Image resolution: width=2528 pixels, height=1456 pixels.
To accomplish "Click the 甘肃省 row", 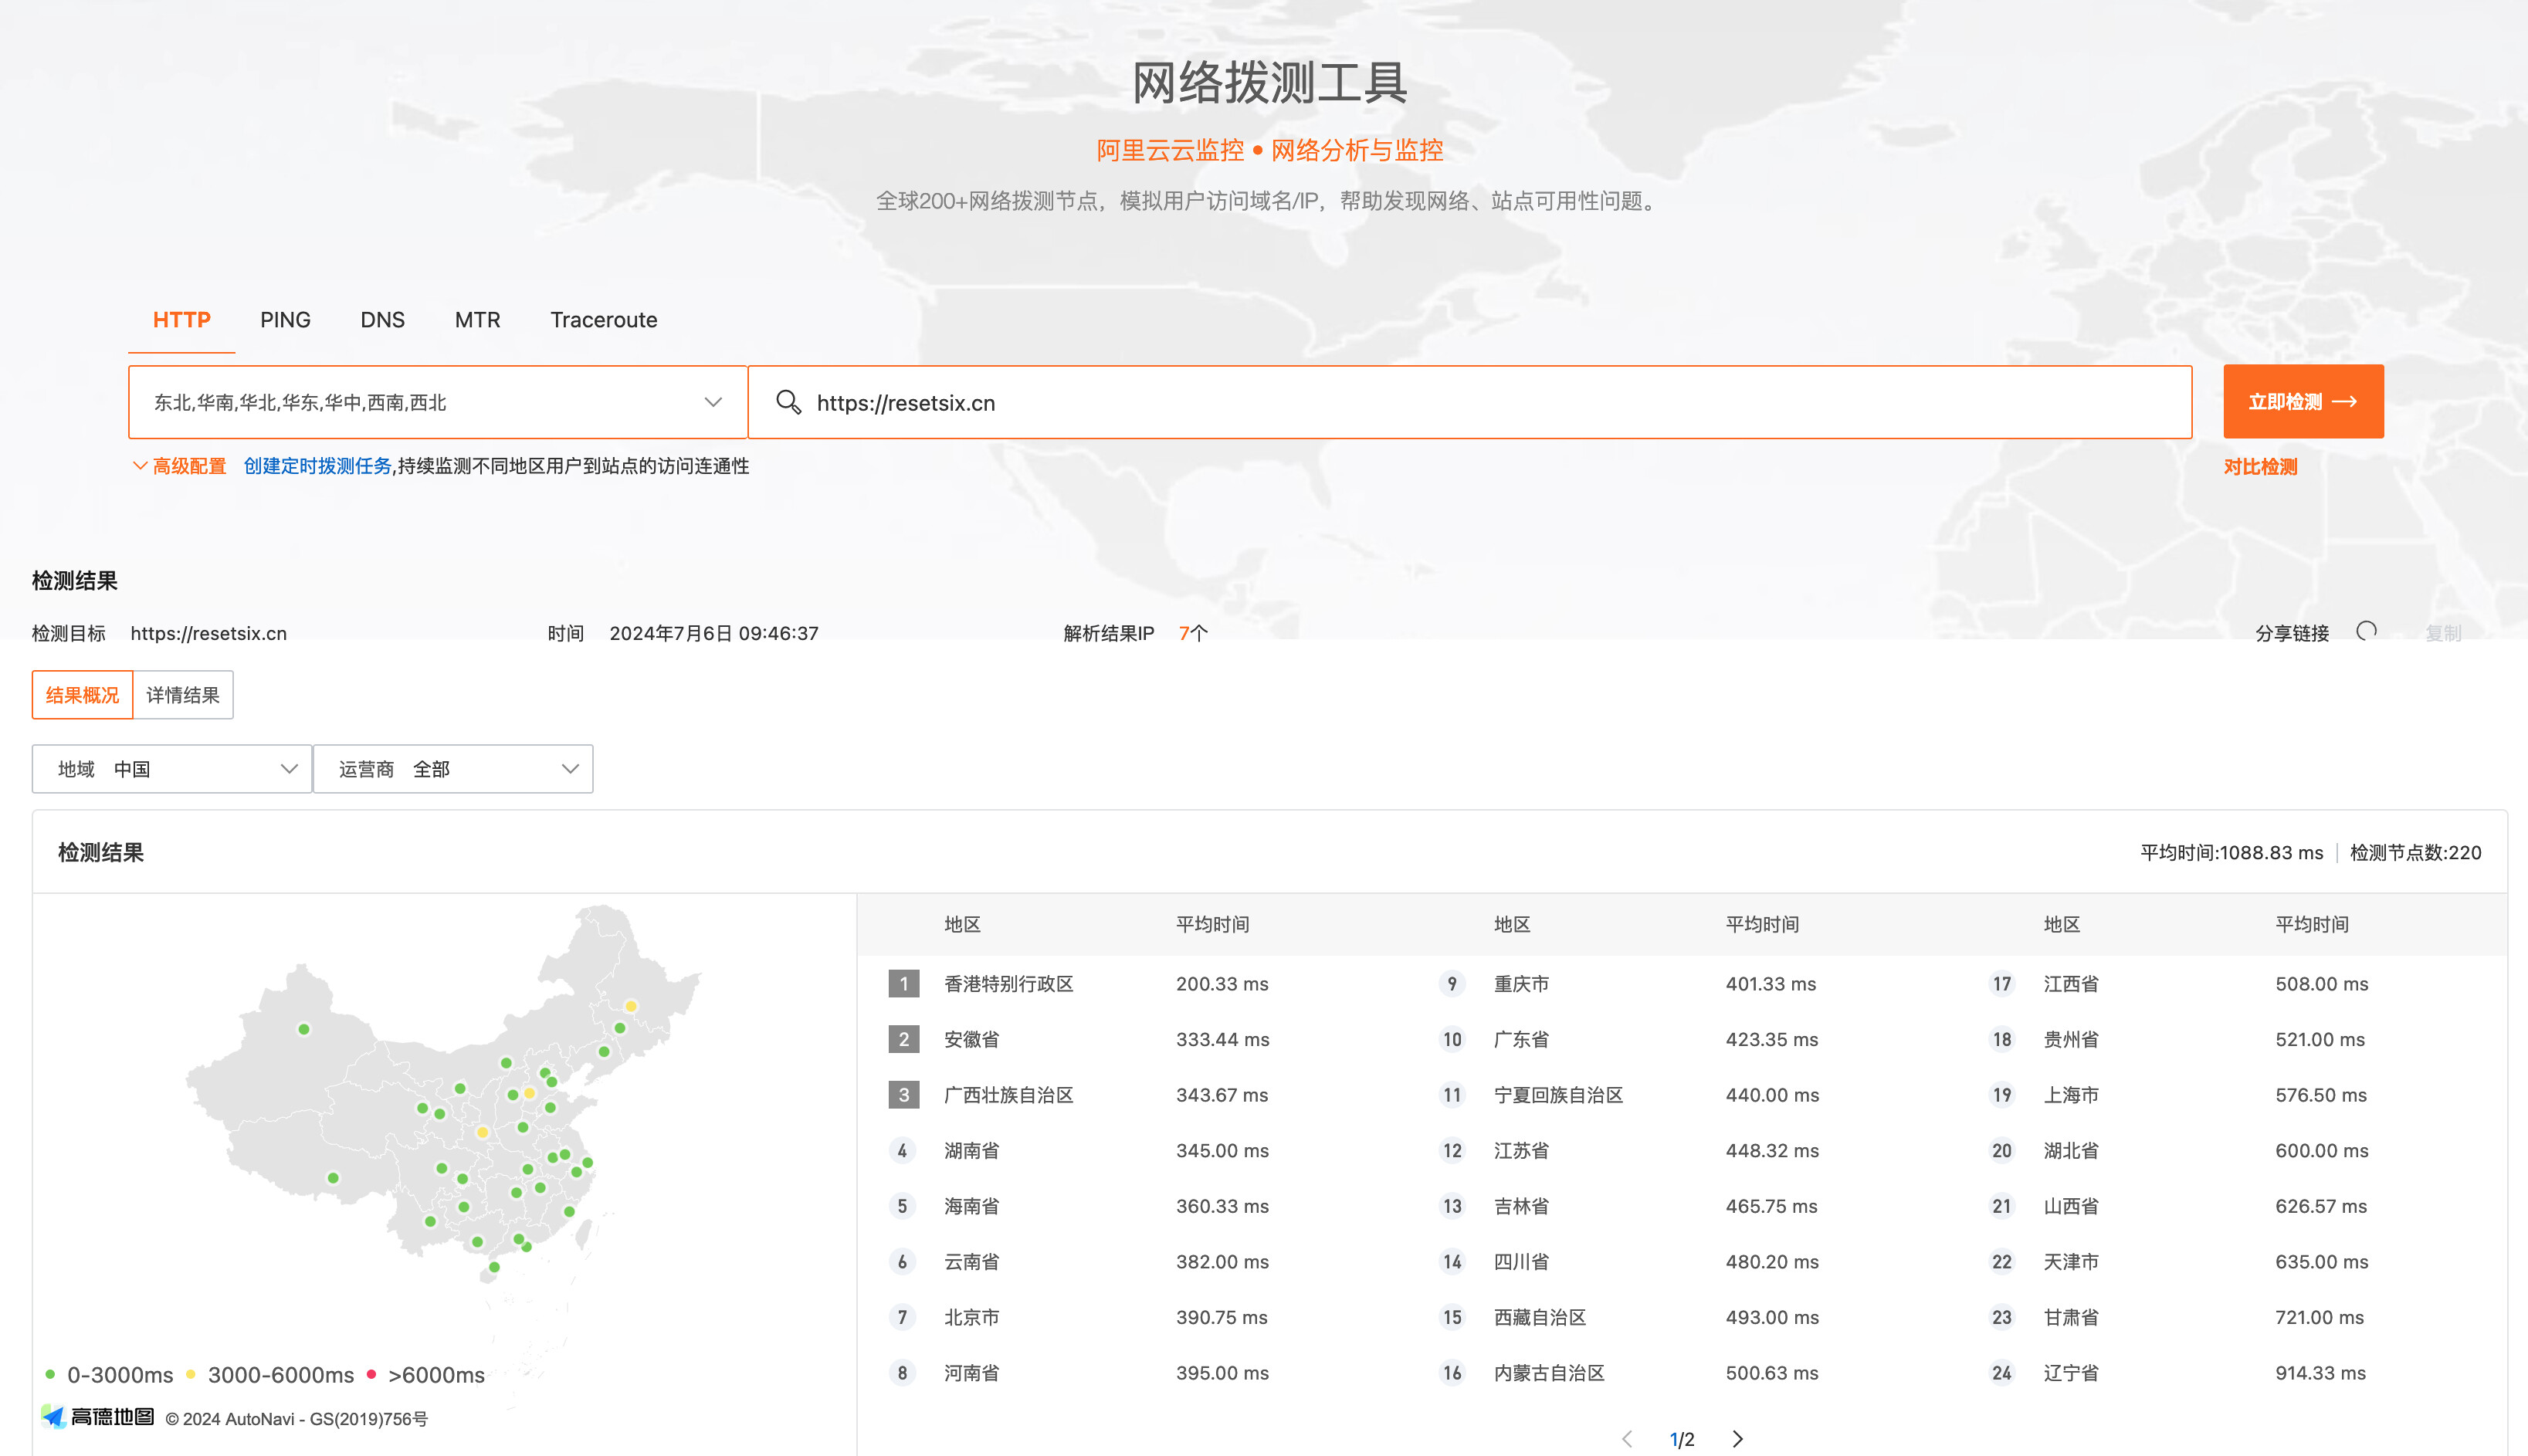I will click(x=2232, y=1316).
